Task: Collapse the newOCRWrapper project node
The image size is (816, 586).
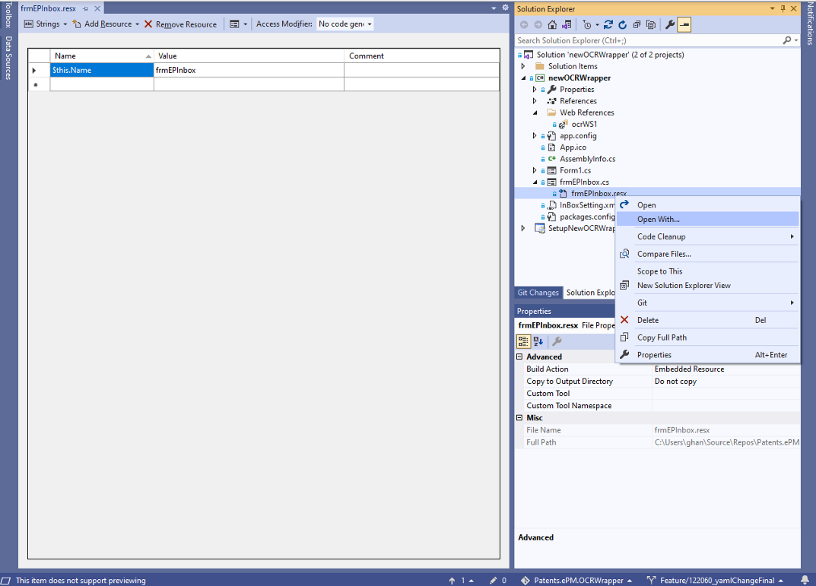Action: tap(523, 78)
